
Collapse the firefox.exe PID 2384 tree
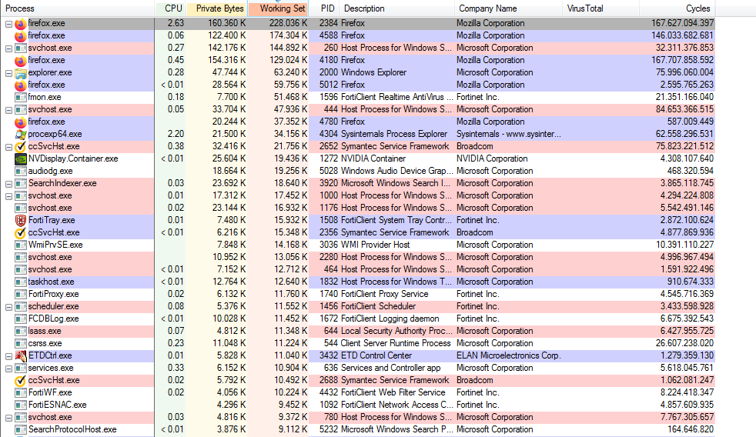(8, 24)
